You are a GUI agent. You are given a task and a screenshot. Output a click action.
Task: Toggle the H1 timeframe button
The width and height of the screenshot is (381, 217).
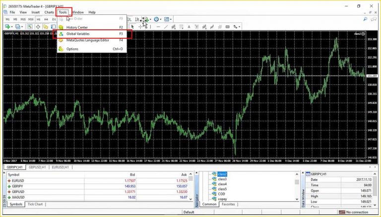38,19
